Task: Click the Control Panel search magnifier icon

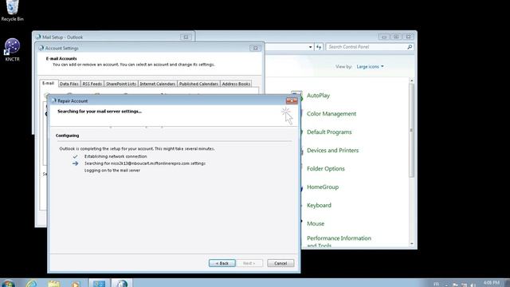Action: pyautogui.click(x=410, y=47)
